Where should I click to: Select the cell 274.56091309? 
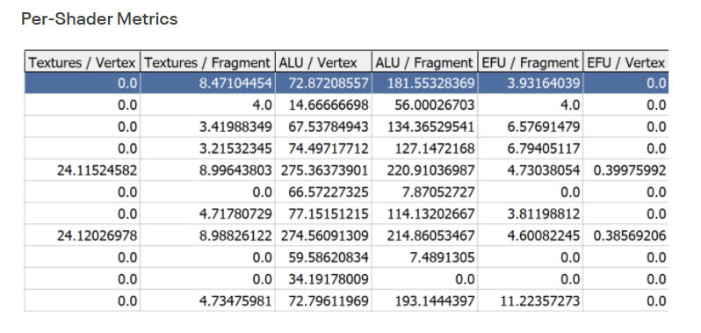coord(323,235)
